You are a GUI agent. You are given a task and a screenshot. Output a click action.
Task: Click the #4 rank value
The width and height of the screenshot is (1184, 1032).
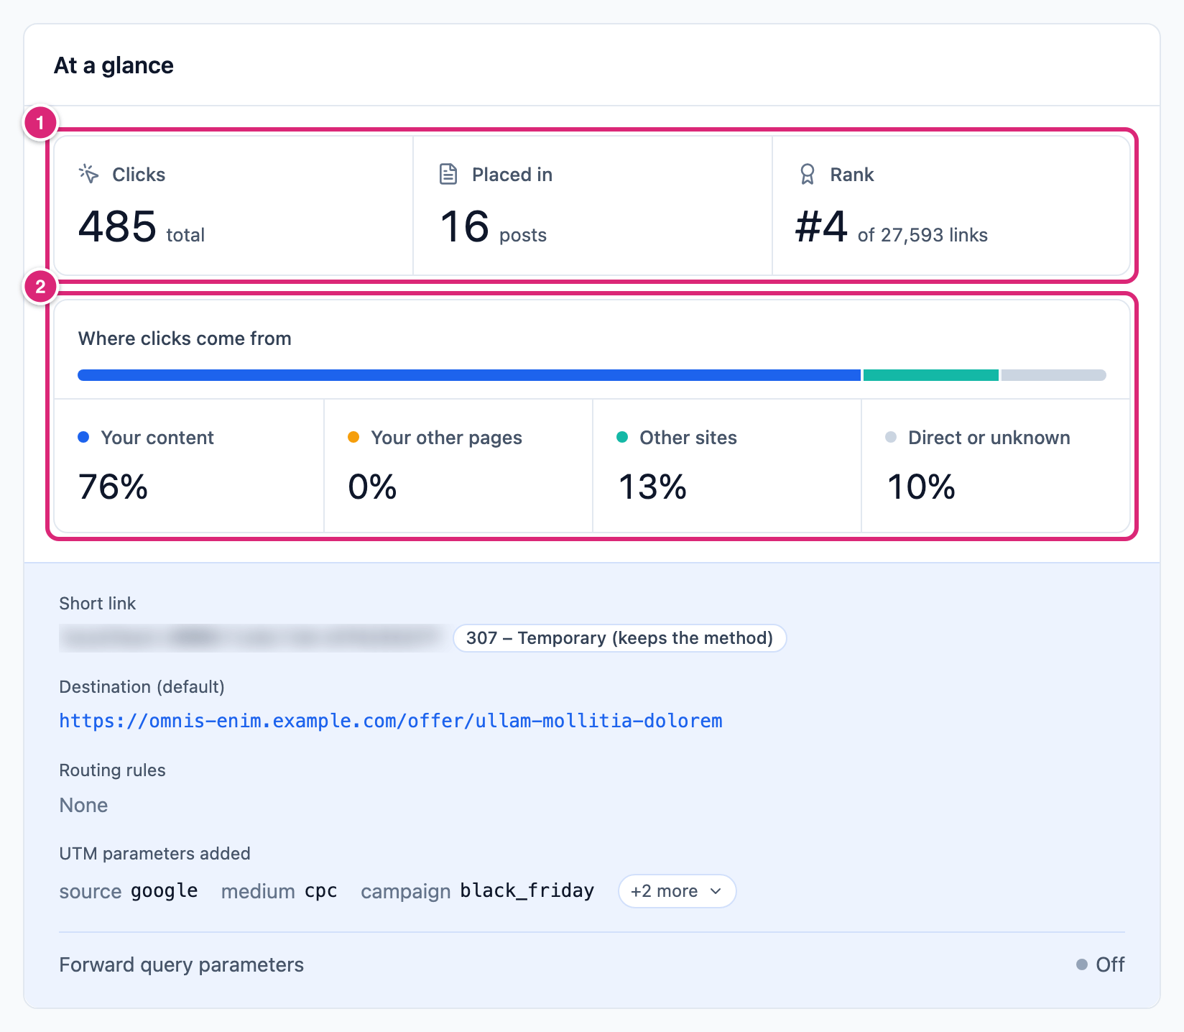pyautogui.click(x=822, y=227)
